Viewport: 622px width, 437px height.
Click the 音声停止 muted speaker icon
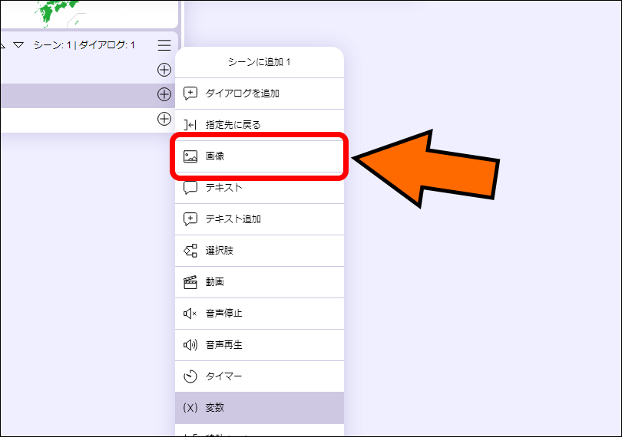[190, 314]
